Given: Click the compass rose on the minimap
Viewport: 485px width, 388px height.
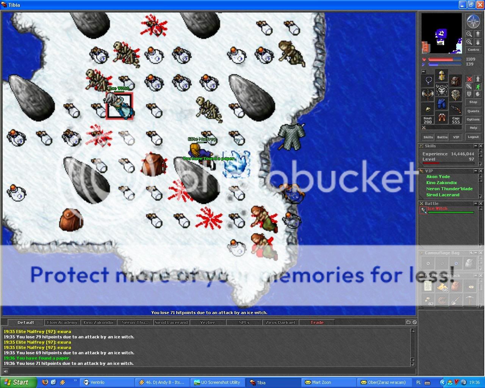Looking at the screenshot, I should pyautogui.click(x=473, y=22).
